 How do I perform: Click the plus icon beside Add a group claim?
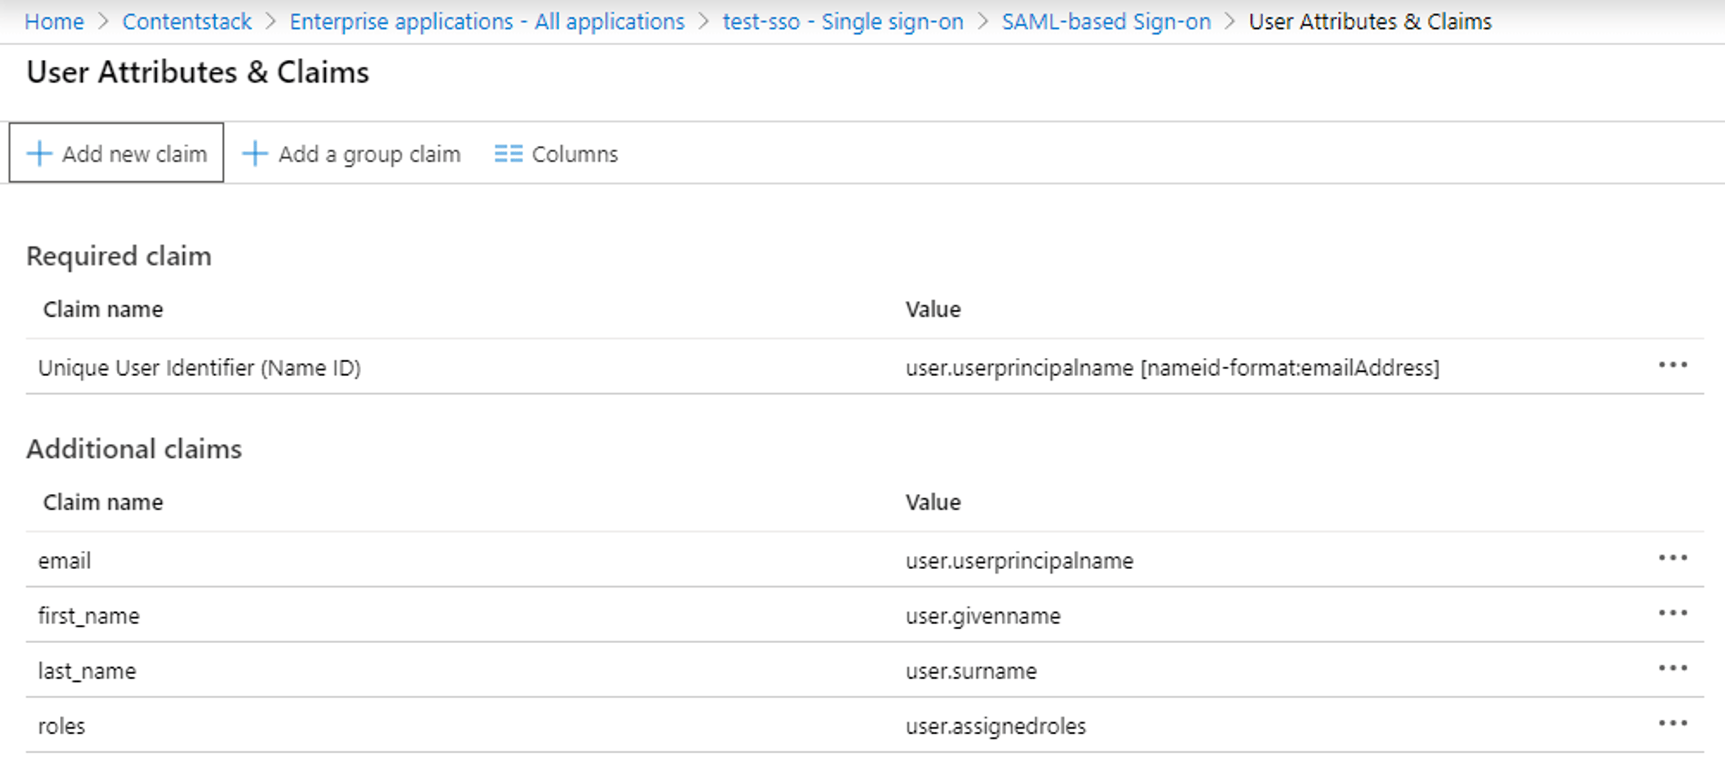255,153
